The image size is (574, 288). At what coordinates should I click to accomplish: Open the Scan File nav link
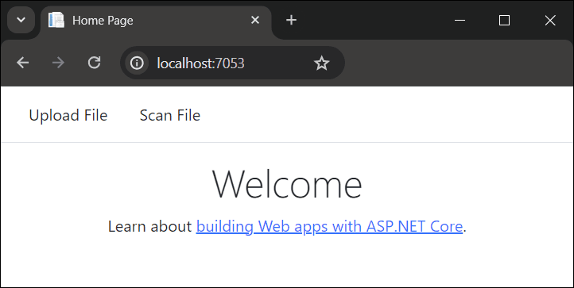pyautogui.click(x=170, y=116)
